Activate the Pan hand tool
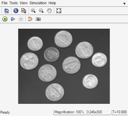Screen dimensions: 128x116 49,11
